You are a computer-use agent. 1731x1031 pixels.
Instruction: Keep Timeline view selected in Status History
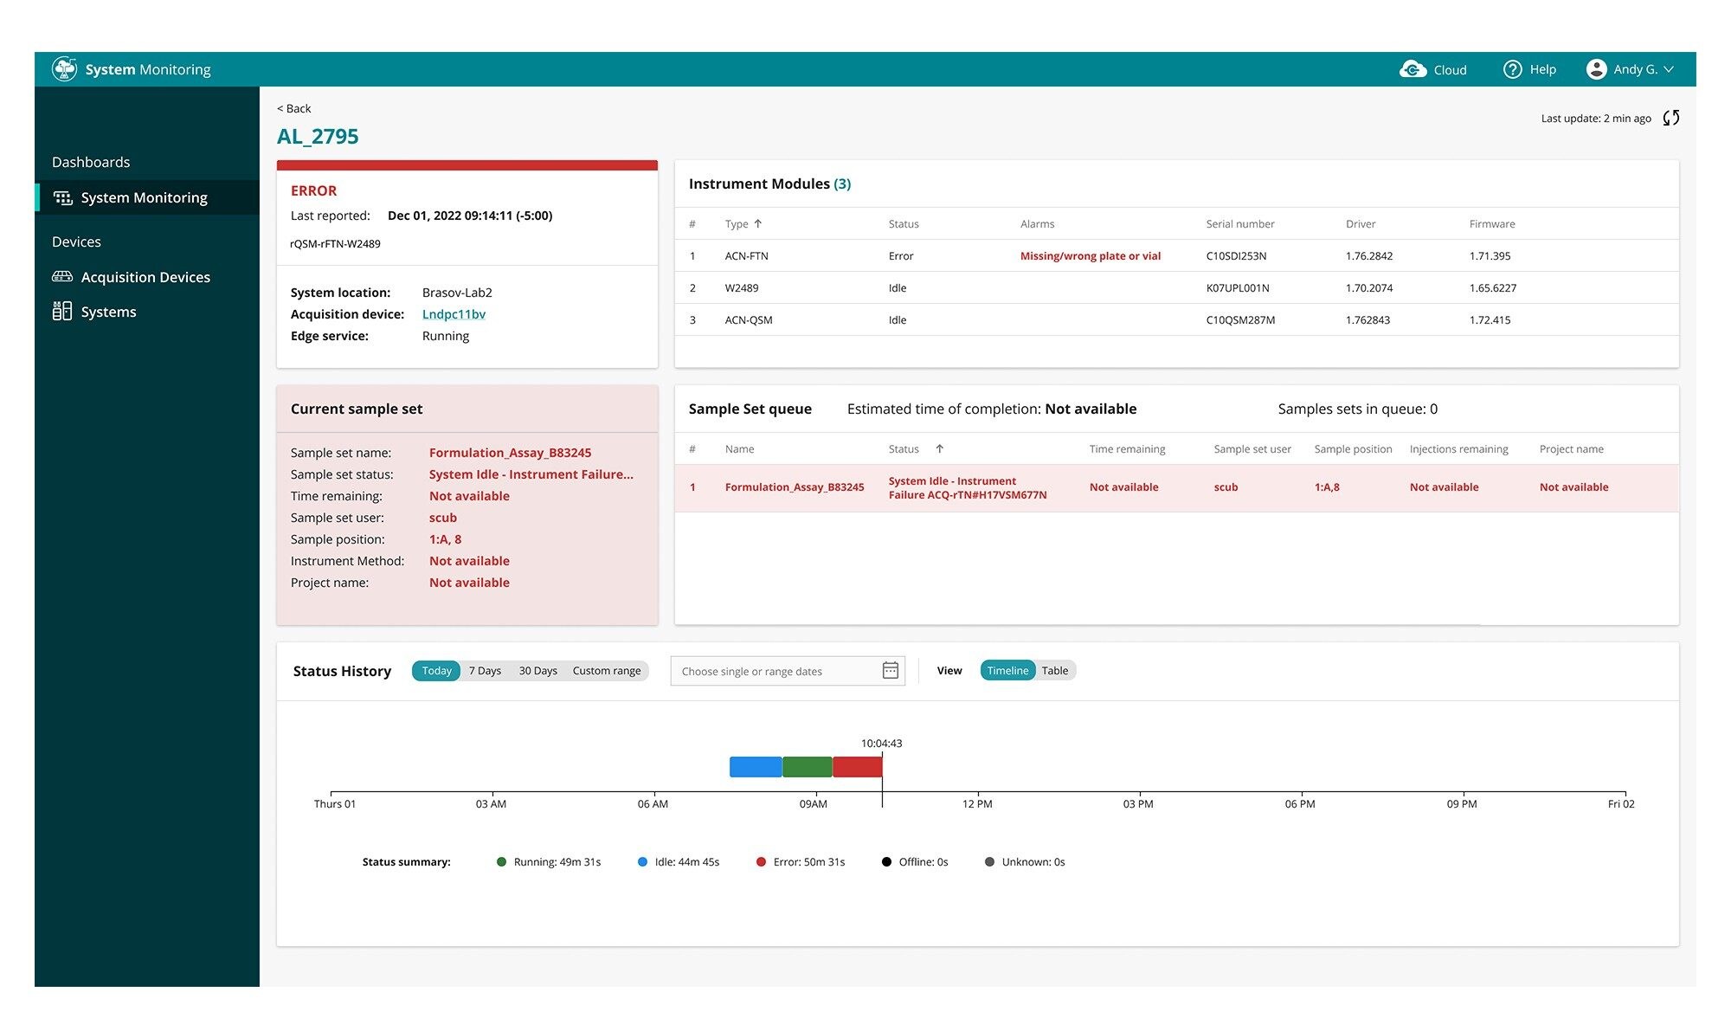[1007, 670]
